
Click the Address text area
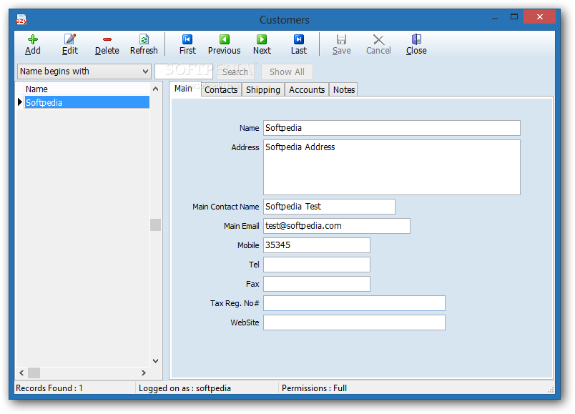(392, 167)
